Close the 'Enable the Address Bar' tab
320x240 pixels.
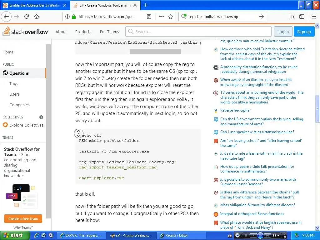(x=65, y=5)
